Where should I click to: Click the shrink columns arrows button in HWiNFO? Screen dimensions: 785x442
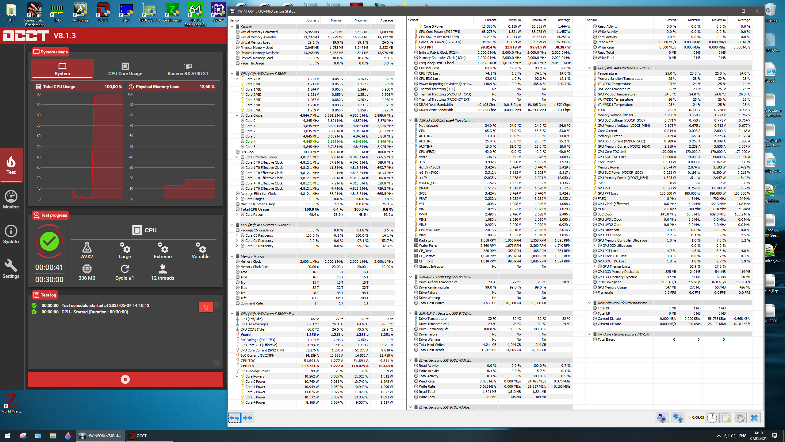pyautogui.click(x=247, y=418)
